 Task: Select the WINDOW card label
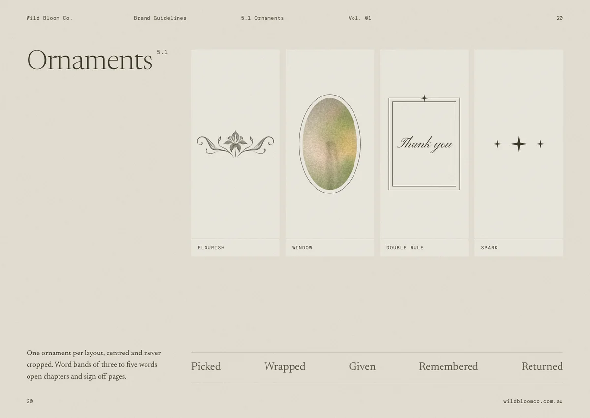click(302, 248)
